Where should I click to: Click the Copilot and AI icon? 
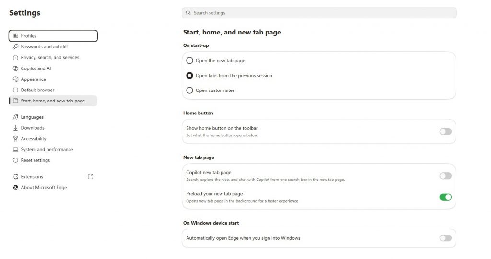click(15, 68)
